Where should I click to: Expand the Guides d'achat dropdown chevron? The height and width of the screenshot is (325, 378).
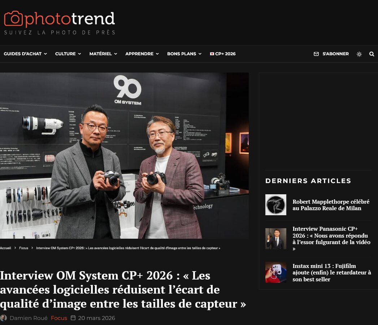point(45,54)
